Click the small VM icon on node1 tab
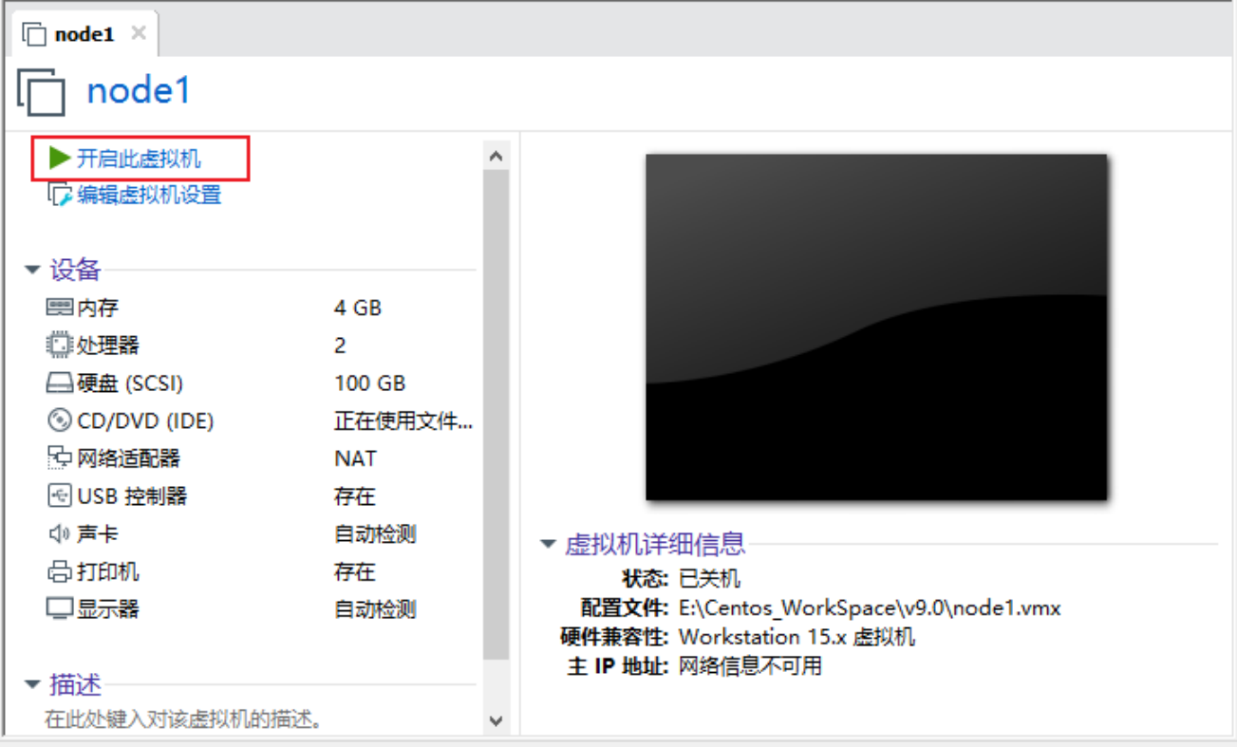This screenshot has height=747, width=1237. [x=34, y=34]
